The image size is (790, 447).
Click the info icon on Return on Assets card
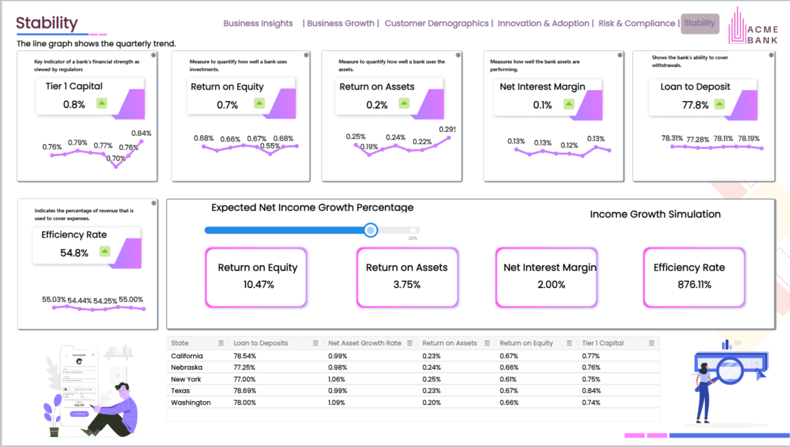coord(458,55)
